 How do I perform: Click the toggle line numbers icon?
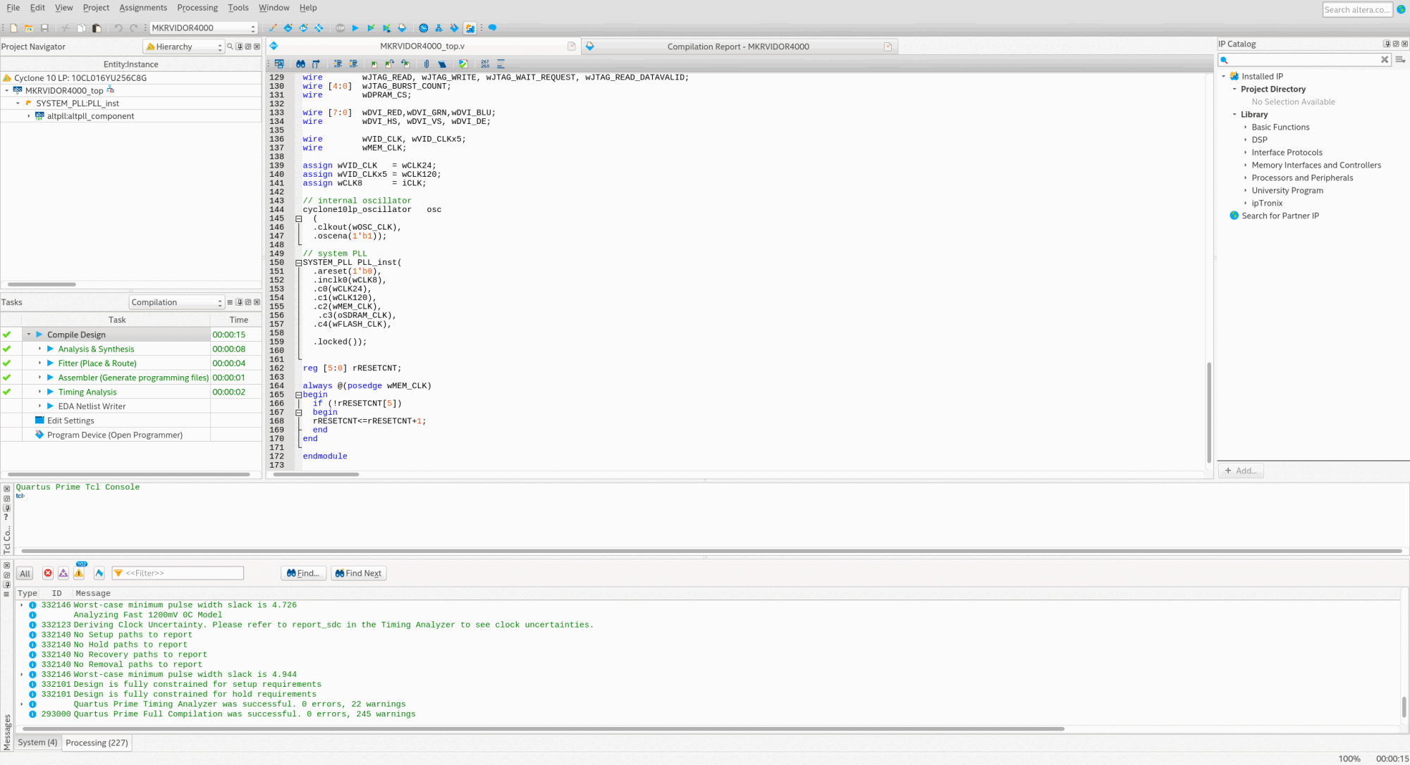(x=485, y=64)
